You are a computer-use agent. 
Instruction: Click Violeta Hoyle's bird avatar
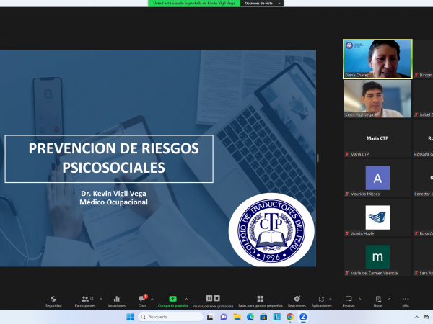[x=377, y=217]
